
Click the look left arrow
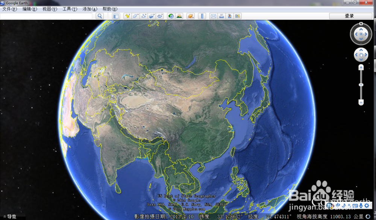(356, 34)
